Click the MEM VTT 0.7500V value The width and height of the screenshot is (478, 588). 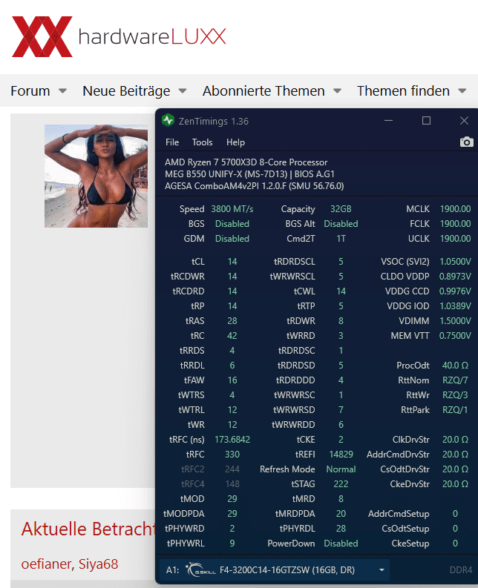point(455,336)
